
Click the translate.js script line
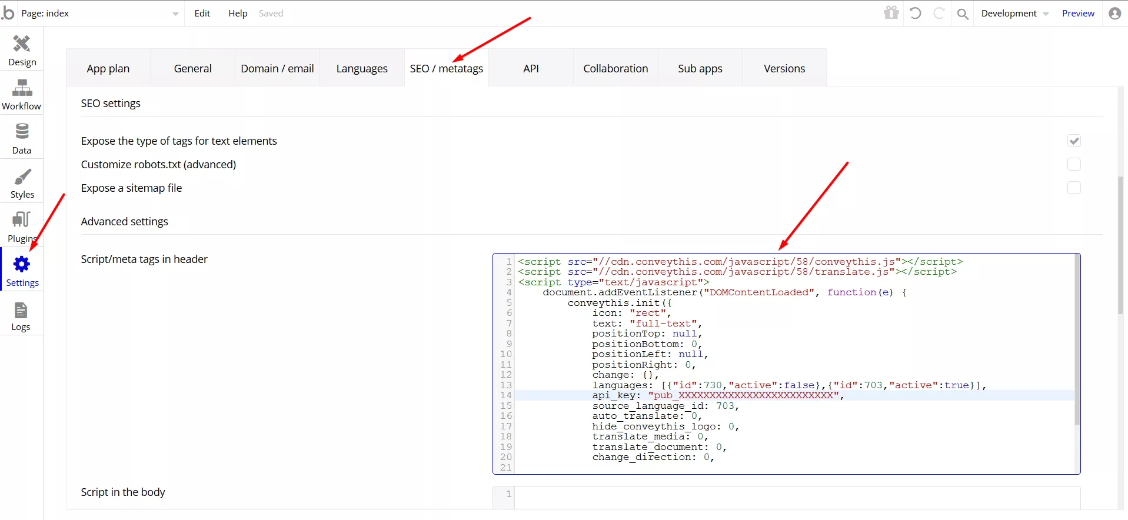(737, 272)
